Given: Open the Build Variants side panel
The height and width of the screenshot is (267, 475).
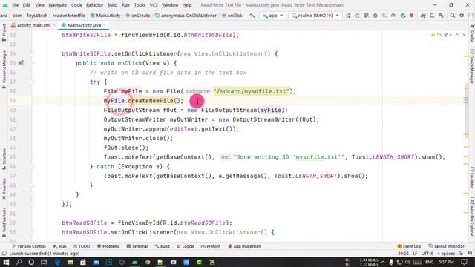Looking at the screenshot, I should click(4, 222).
